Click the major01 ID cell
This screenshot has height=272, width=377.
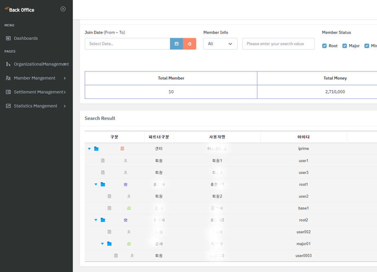coord(303,244)
